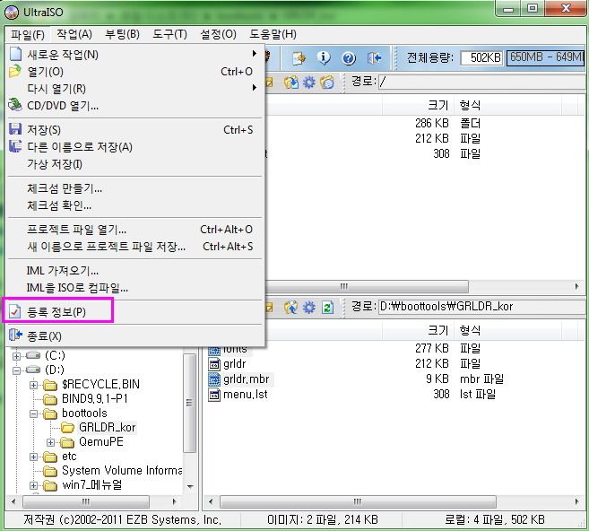Click the floppy disk icon beside 저장(S)
Screen dimensions: 589x531
pyautogui.click(x=15, y=129)
